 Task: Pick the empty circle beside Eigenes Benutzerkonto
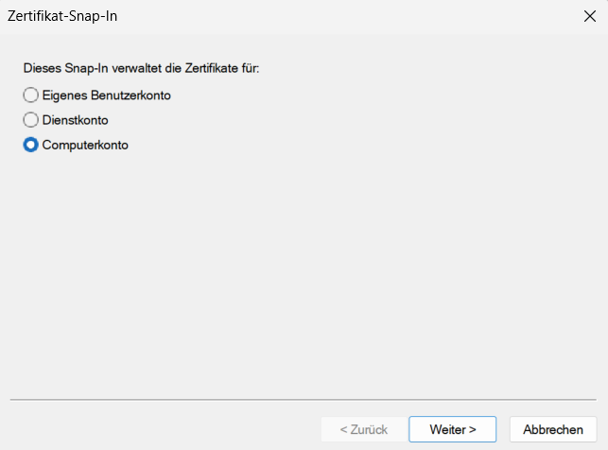[30, 95]
